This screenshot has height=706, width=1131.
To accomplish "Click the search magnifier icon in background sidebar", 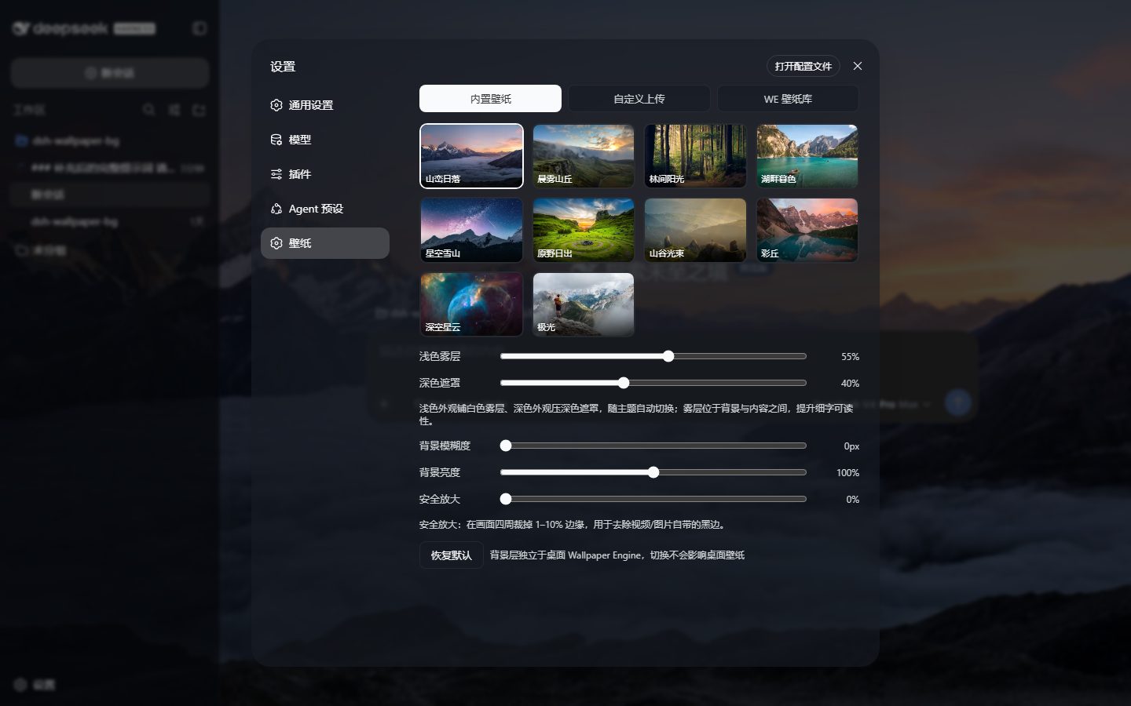I will pyautogui.click(x=149, y=110).
